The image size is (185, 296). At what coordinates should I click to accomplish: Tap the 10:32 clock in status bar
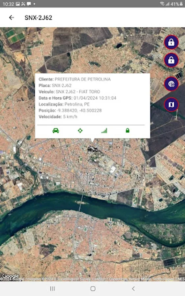[9, 4]
